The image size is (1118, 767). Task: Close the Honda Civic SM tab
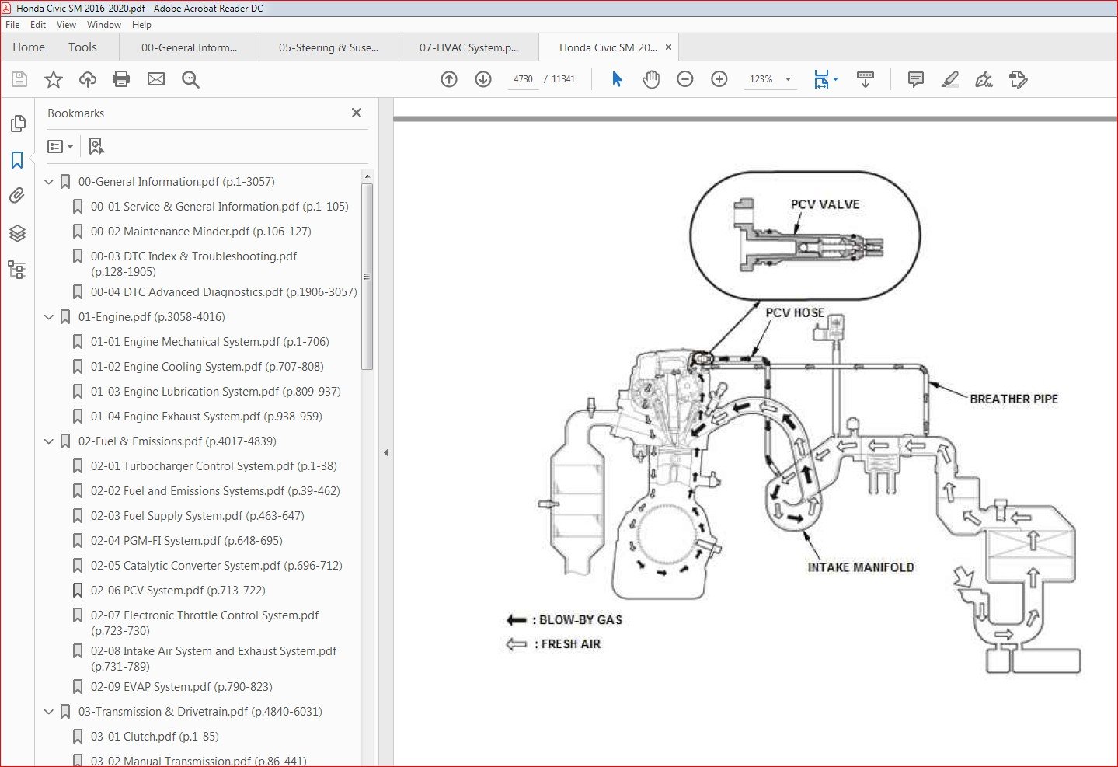(x=668, y=47)
